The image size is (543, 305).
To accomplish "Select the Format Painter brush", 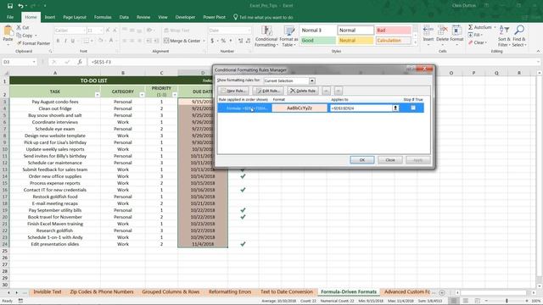I will pyautogui.click(x=19, y=43).
